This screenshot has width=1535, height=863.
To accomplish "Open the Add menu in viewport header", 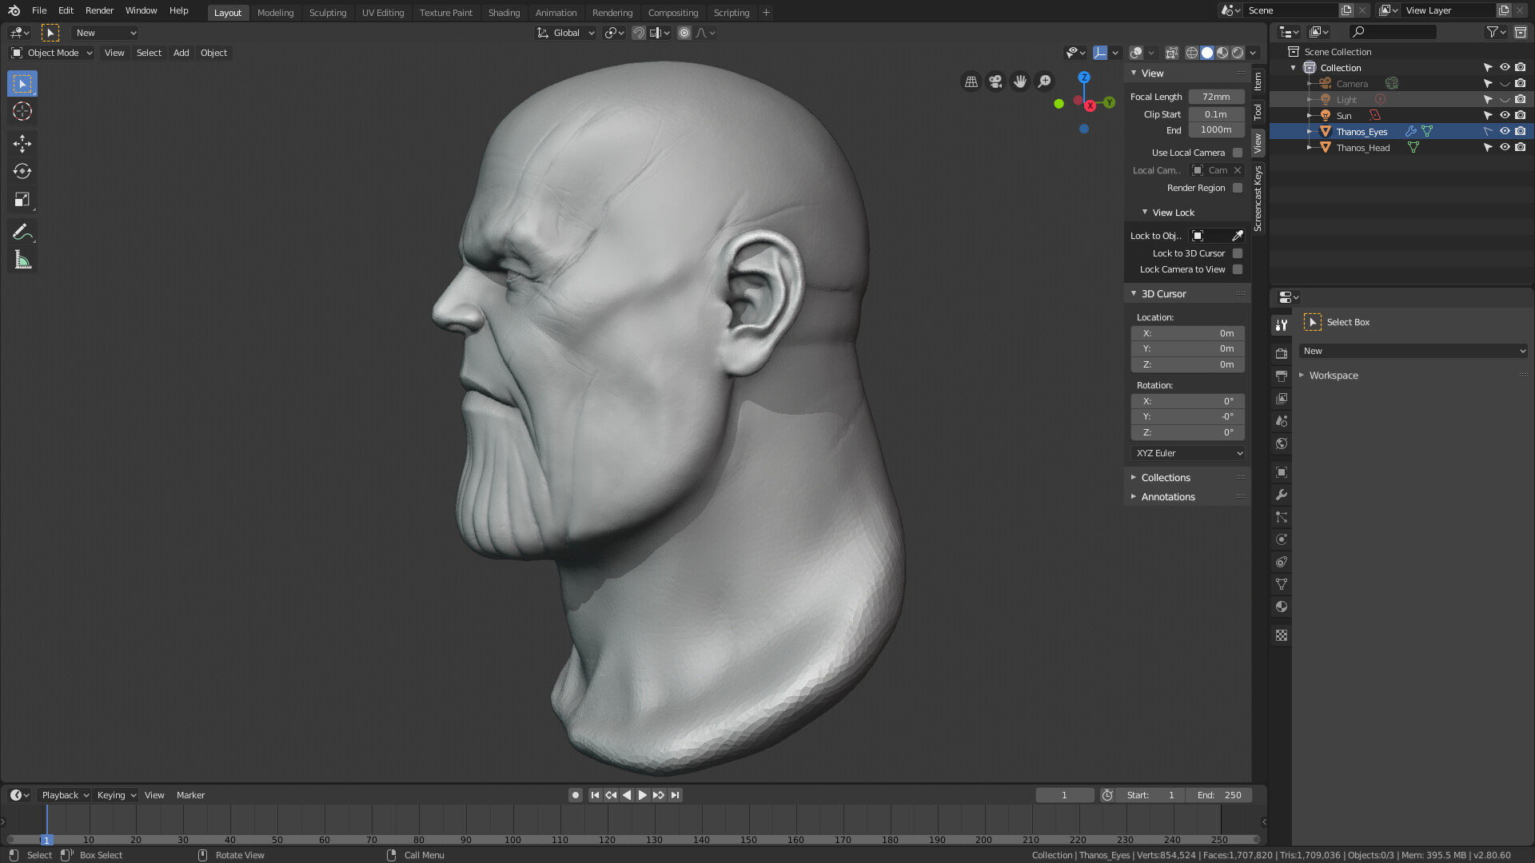I will click(181, 53).
